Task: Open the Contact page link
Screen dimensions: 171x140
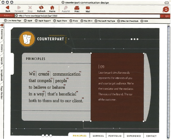Action: click(151, 136)
